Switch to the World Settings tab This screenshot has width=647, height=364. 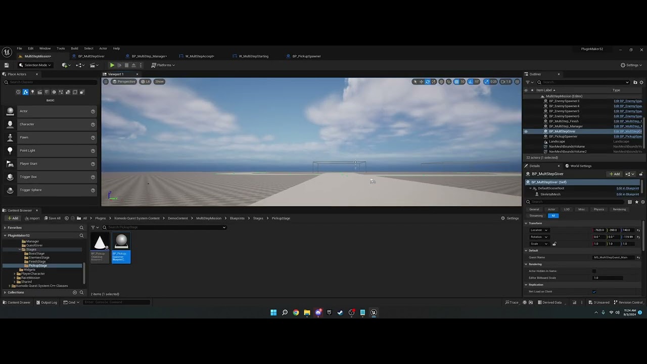581,166
